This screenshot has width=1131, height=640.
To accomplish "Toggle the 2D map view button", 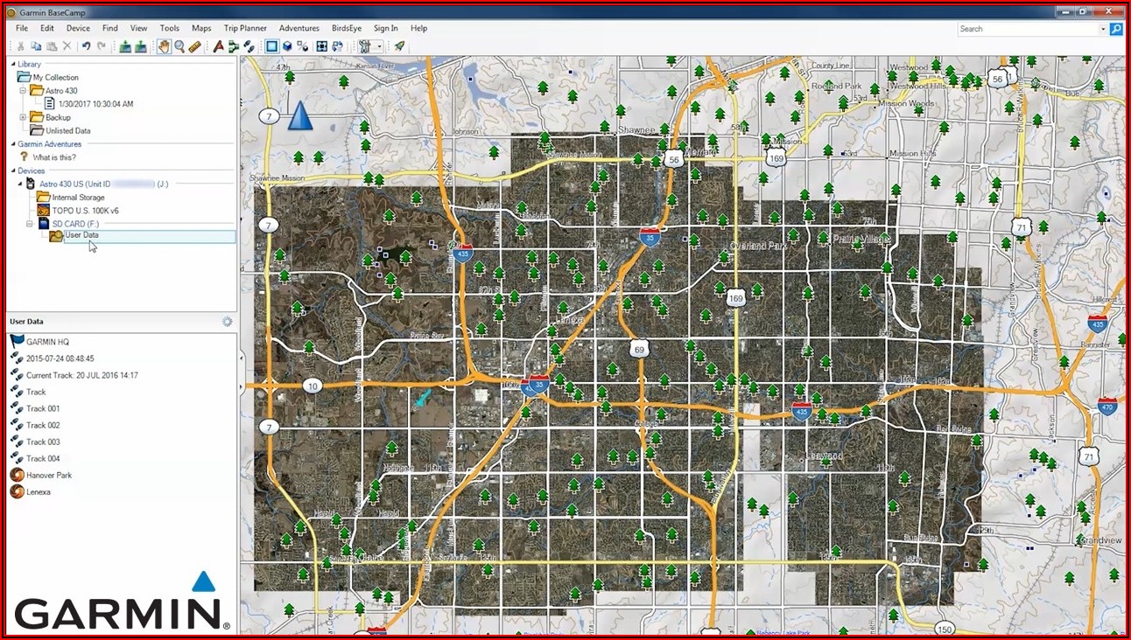I will pos(271,46).
